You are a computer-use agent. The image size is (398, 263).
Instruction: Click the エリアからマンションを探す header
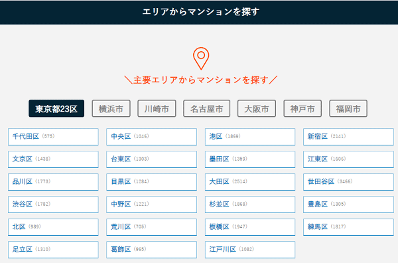point(201,12)
